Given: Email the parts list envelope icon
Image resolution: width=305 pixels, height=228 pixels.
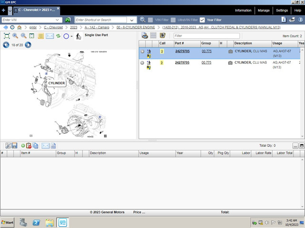Looking at the screenshot, I should coord(46,146).
